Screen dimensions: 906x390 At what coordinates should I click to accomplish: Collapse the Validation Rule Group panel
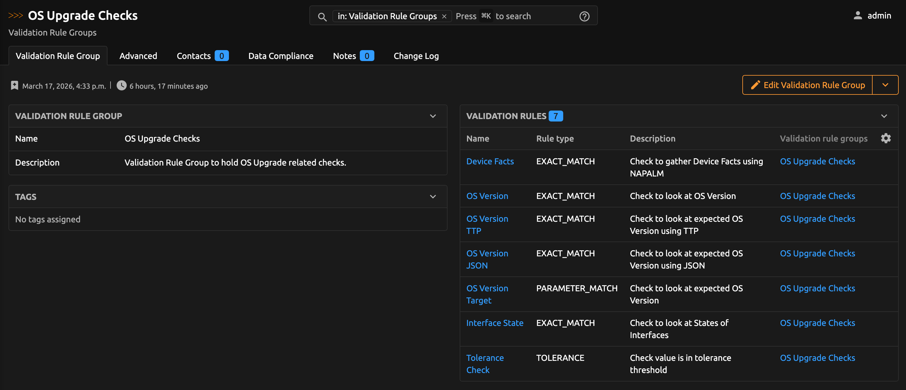click(x=433, y=116)
